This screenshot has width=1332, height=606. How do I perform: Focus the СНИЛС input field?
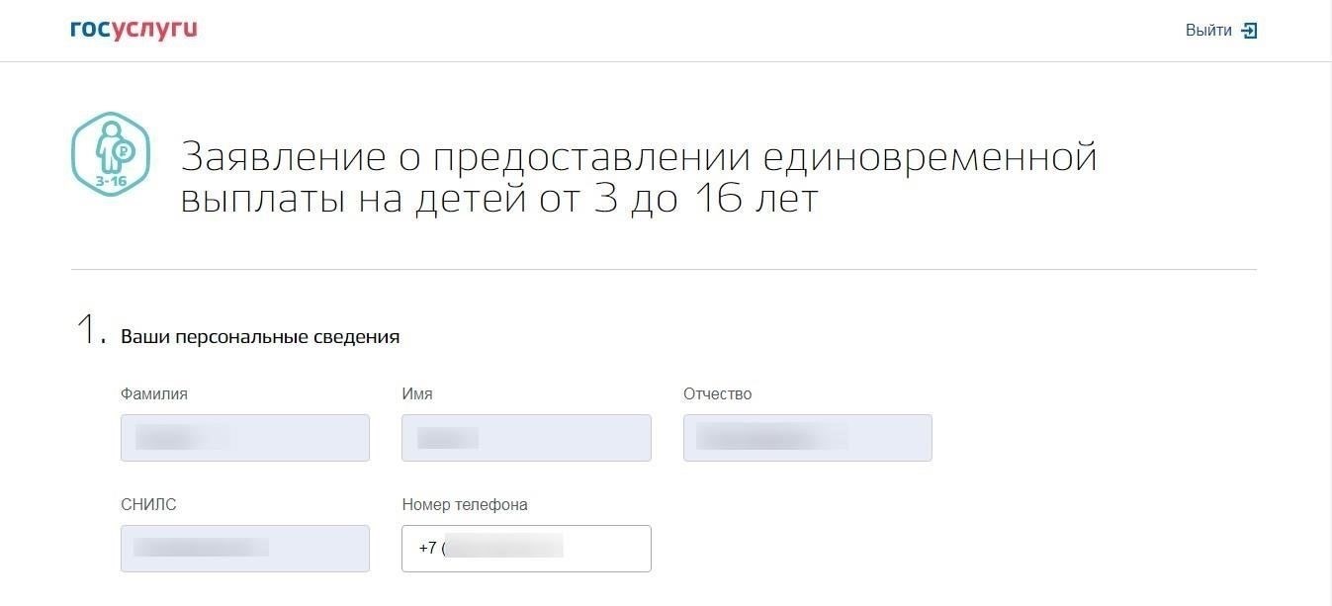pos(244,549)
